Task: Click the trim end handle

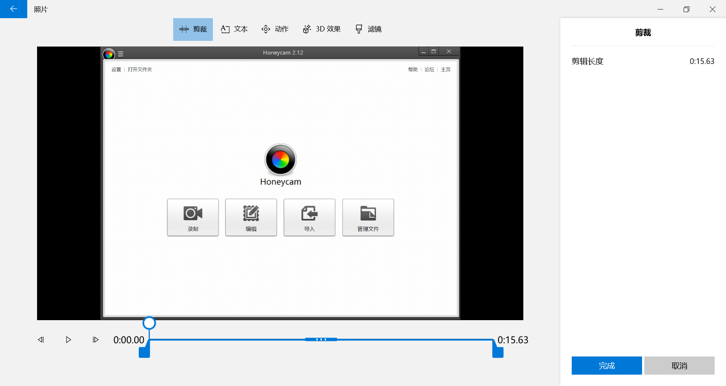Action: [498, 352]
